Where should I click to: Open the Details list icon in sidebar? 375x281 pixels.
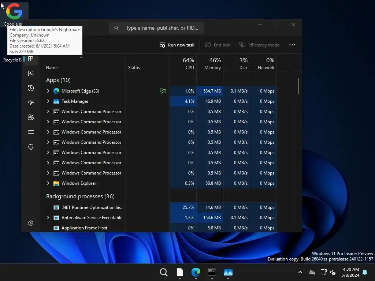[x=31, y=132]
